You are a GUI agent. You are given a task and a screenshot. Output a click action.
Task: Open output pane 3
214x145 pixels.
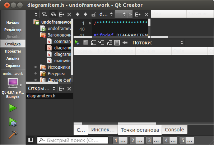pos(153,140)
